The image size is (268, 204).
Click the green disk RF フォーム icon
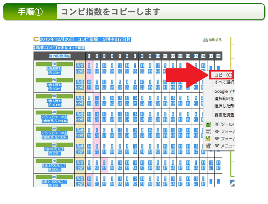tap(208, 138)
